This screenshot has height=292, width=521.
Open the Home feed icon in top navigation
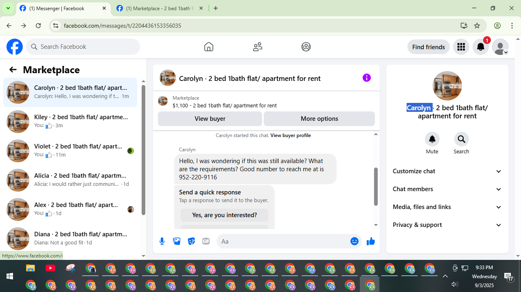point(209,47)
